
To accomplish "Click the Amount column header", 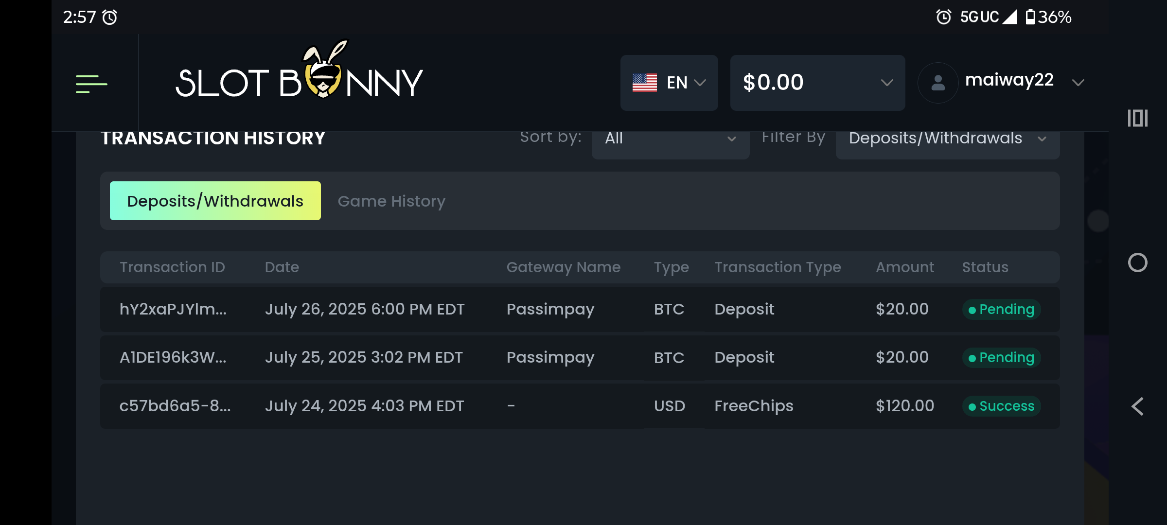I will coord(904,267).
